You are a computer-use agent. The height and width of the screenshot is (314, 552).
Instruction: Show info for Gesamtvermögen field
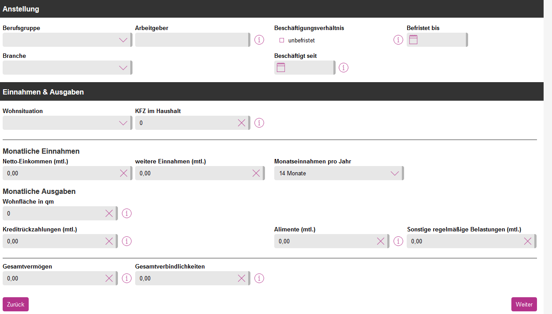coord(127,278)
